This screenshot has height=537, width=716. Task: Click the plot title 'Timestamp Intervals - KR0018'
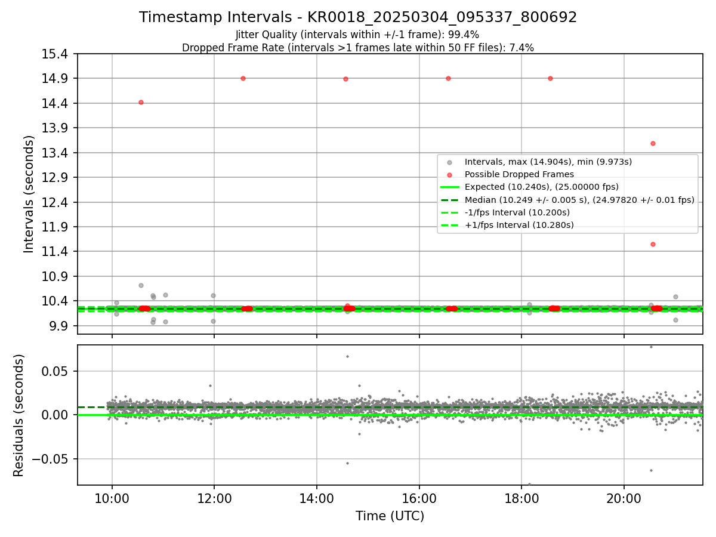358,17
